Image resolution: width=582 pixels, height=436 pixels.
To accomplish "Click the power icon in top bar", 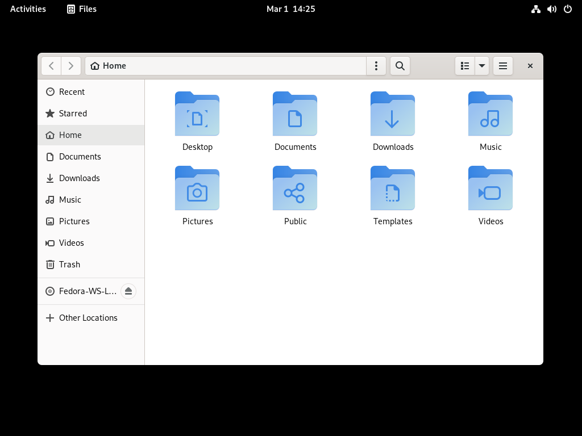I will click(568, 9).
